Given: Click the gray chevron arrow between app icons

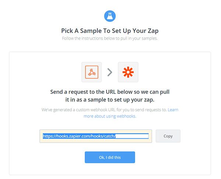Looking at the screenshot, I should tap(110, 72).
